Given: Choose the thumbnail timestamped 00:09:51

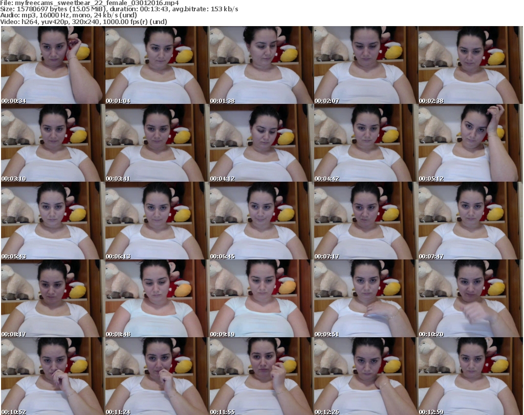Looking at the screenshot, I should click(x=365, y=298).
